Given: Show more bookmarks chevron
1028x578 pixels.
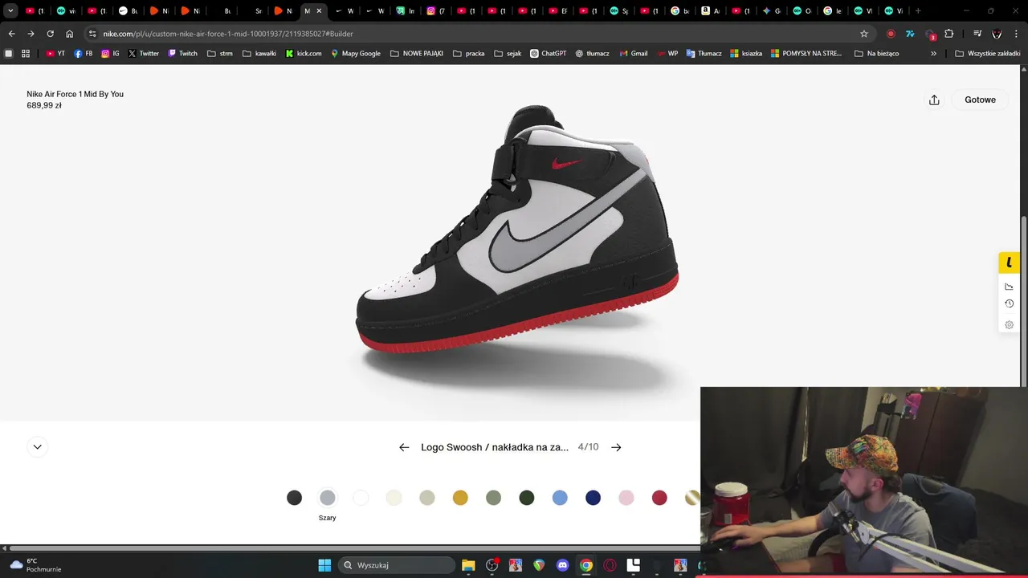Looking at the screenshot, I should click(x=933, y=53).
